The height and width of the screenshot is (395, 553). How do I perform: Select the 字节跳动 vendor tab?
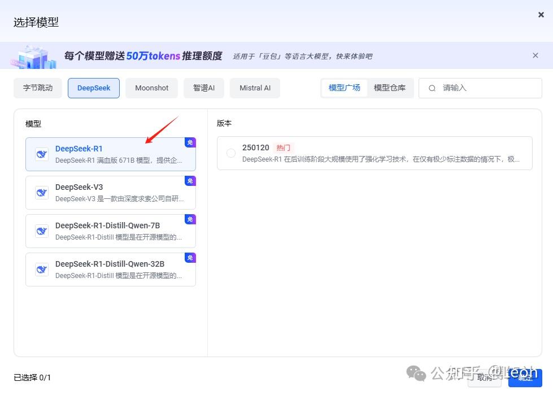[x=38, y=88]
